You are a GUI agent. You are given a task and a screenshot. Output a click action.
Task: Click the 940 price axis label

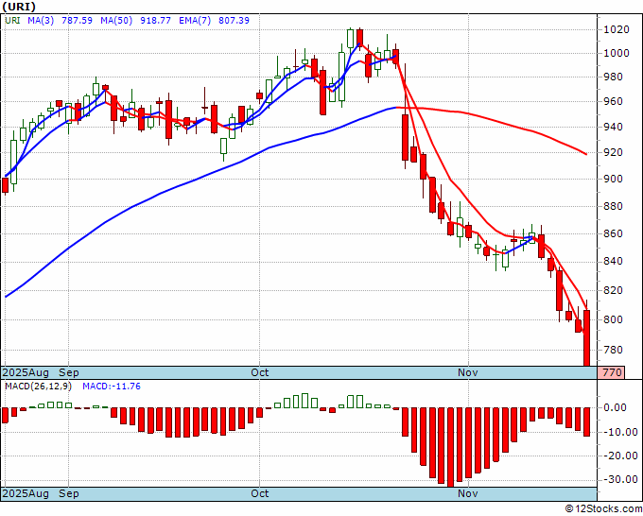point(613,127)
